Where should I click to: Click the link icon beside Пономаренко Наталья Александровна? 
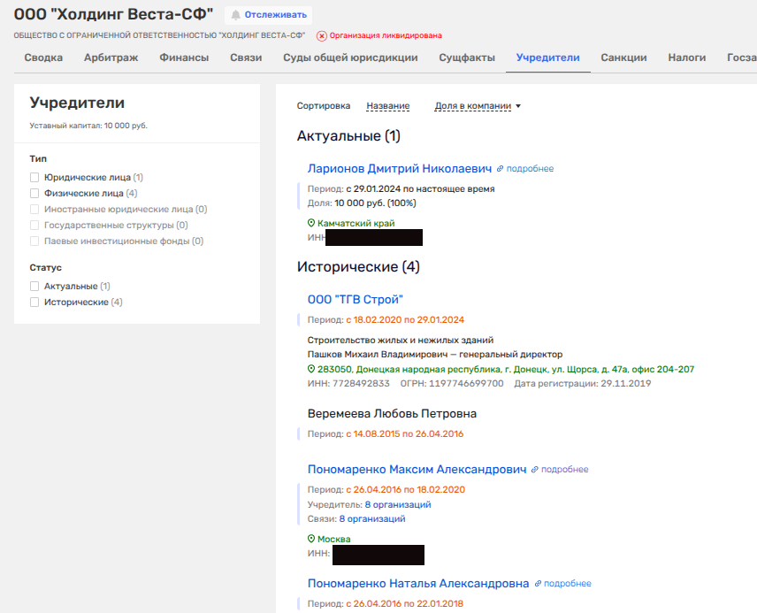(538, 584)
